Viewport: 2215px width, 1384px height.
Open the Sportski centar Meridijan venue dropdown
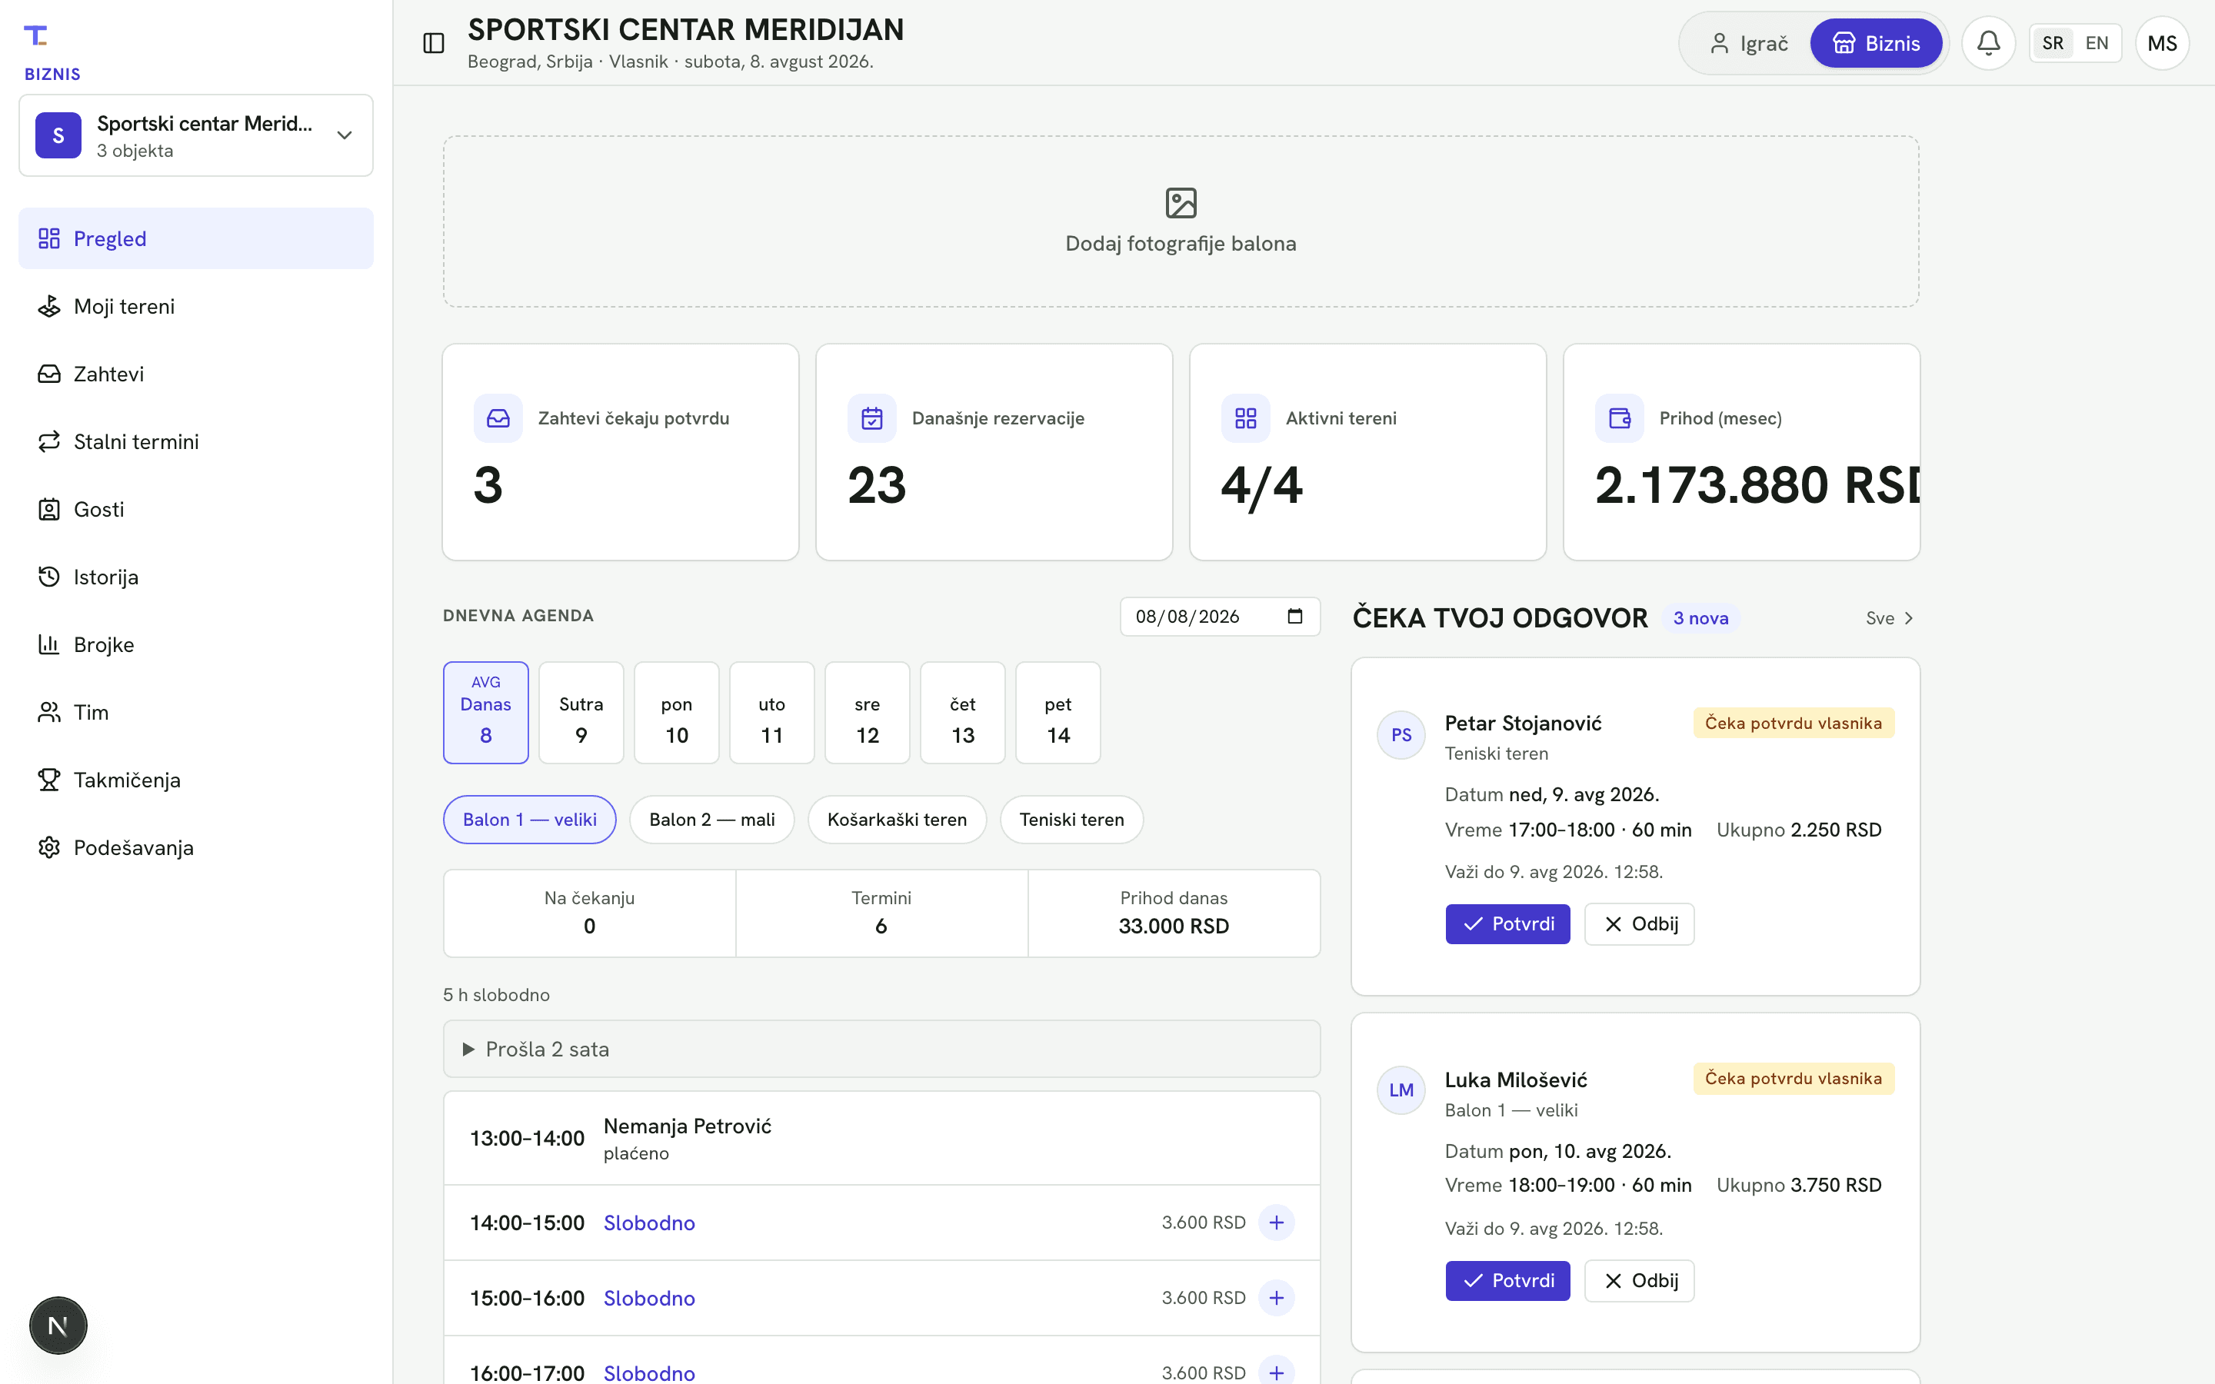point(196,135)
